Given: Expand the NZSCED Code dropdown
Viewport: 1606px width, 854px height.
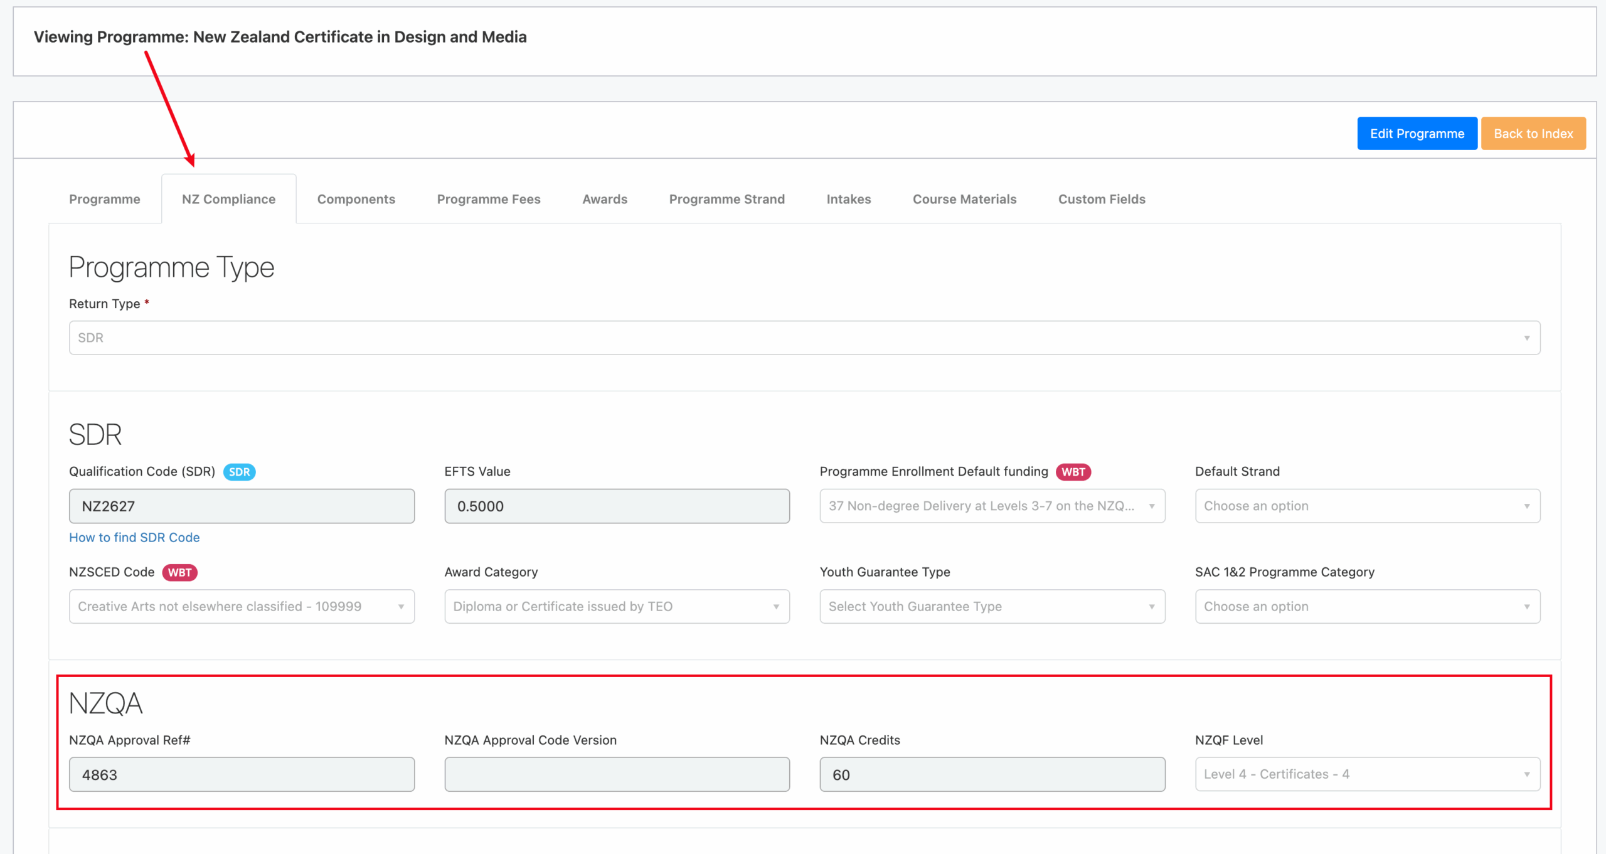Looking at the screenshot, I should 242,606.
